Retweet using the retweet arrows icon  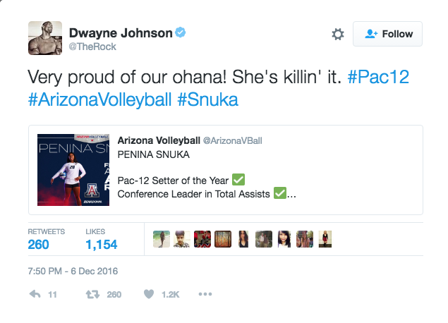coord(92,294)
